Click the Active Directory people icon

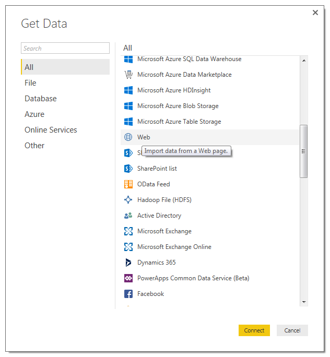click(128, 216)
